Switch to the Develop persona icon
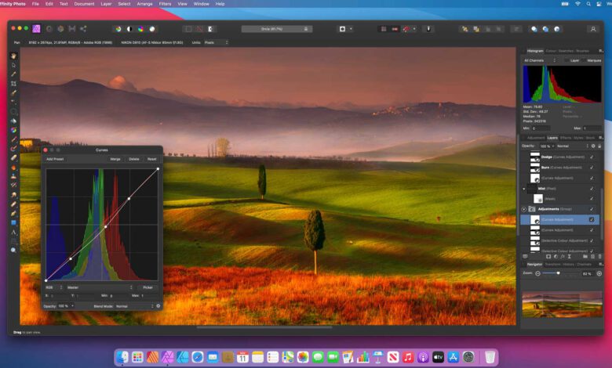This screenshot has width=612, height=368. (x=60, y=29)
